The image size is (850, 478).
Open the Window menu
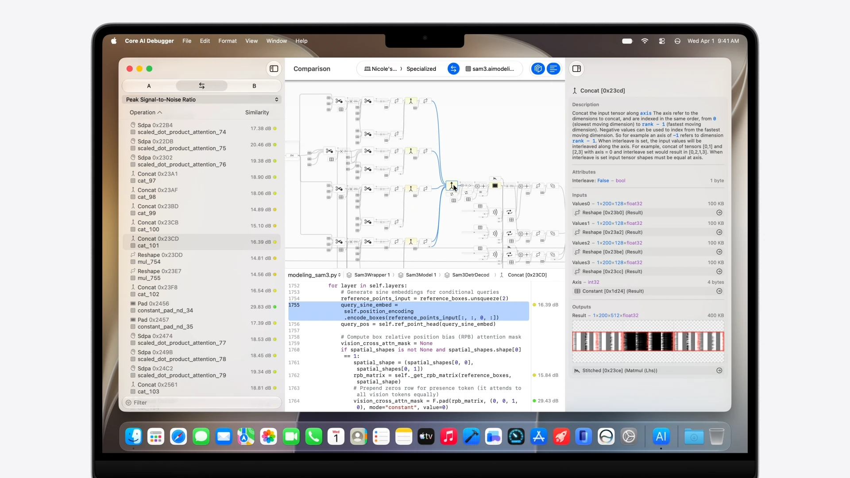(x=277, y=41)
